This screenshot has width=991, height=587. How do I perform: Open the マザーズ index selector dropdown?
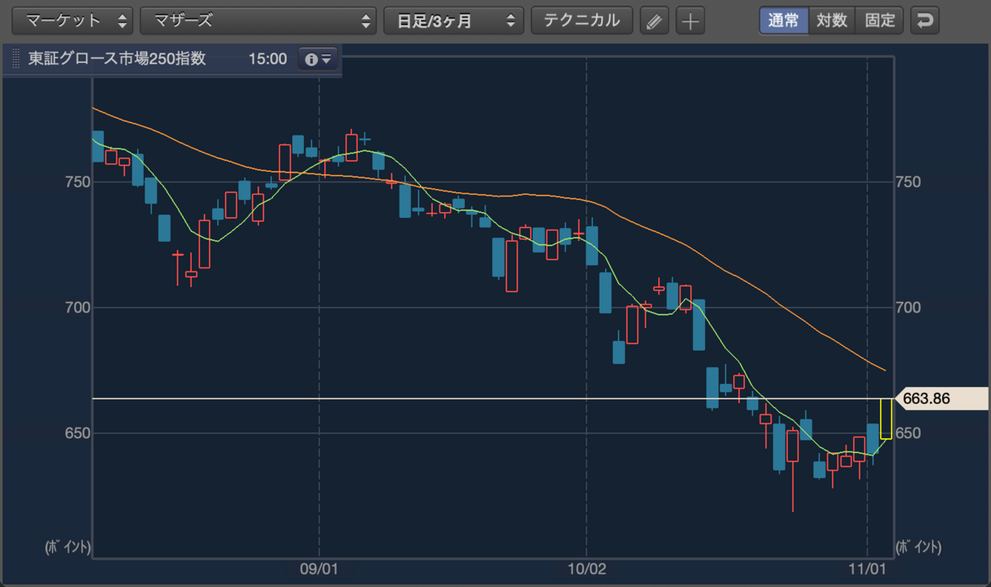pos(258,21)
